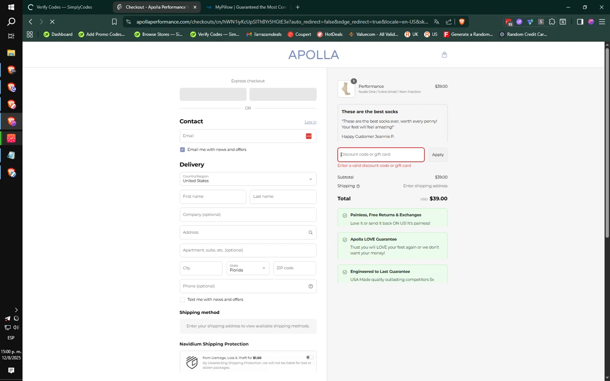Open the volume speaker icon in taskbar
This screenshot has width=610, height=381.
(16, 328)
